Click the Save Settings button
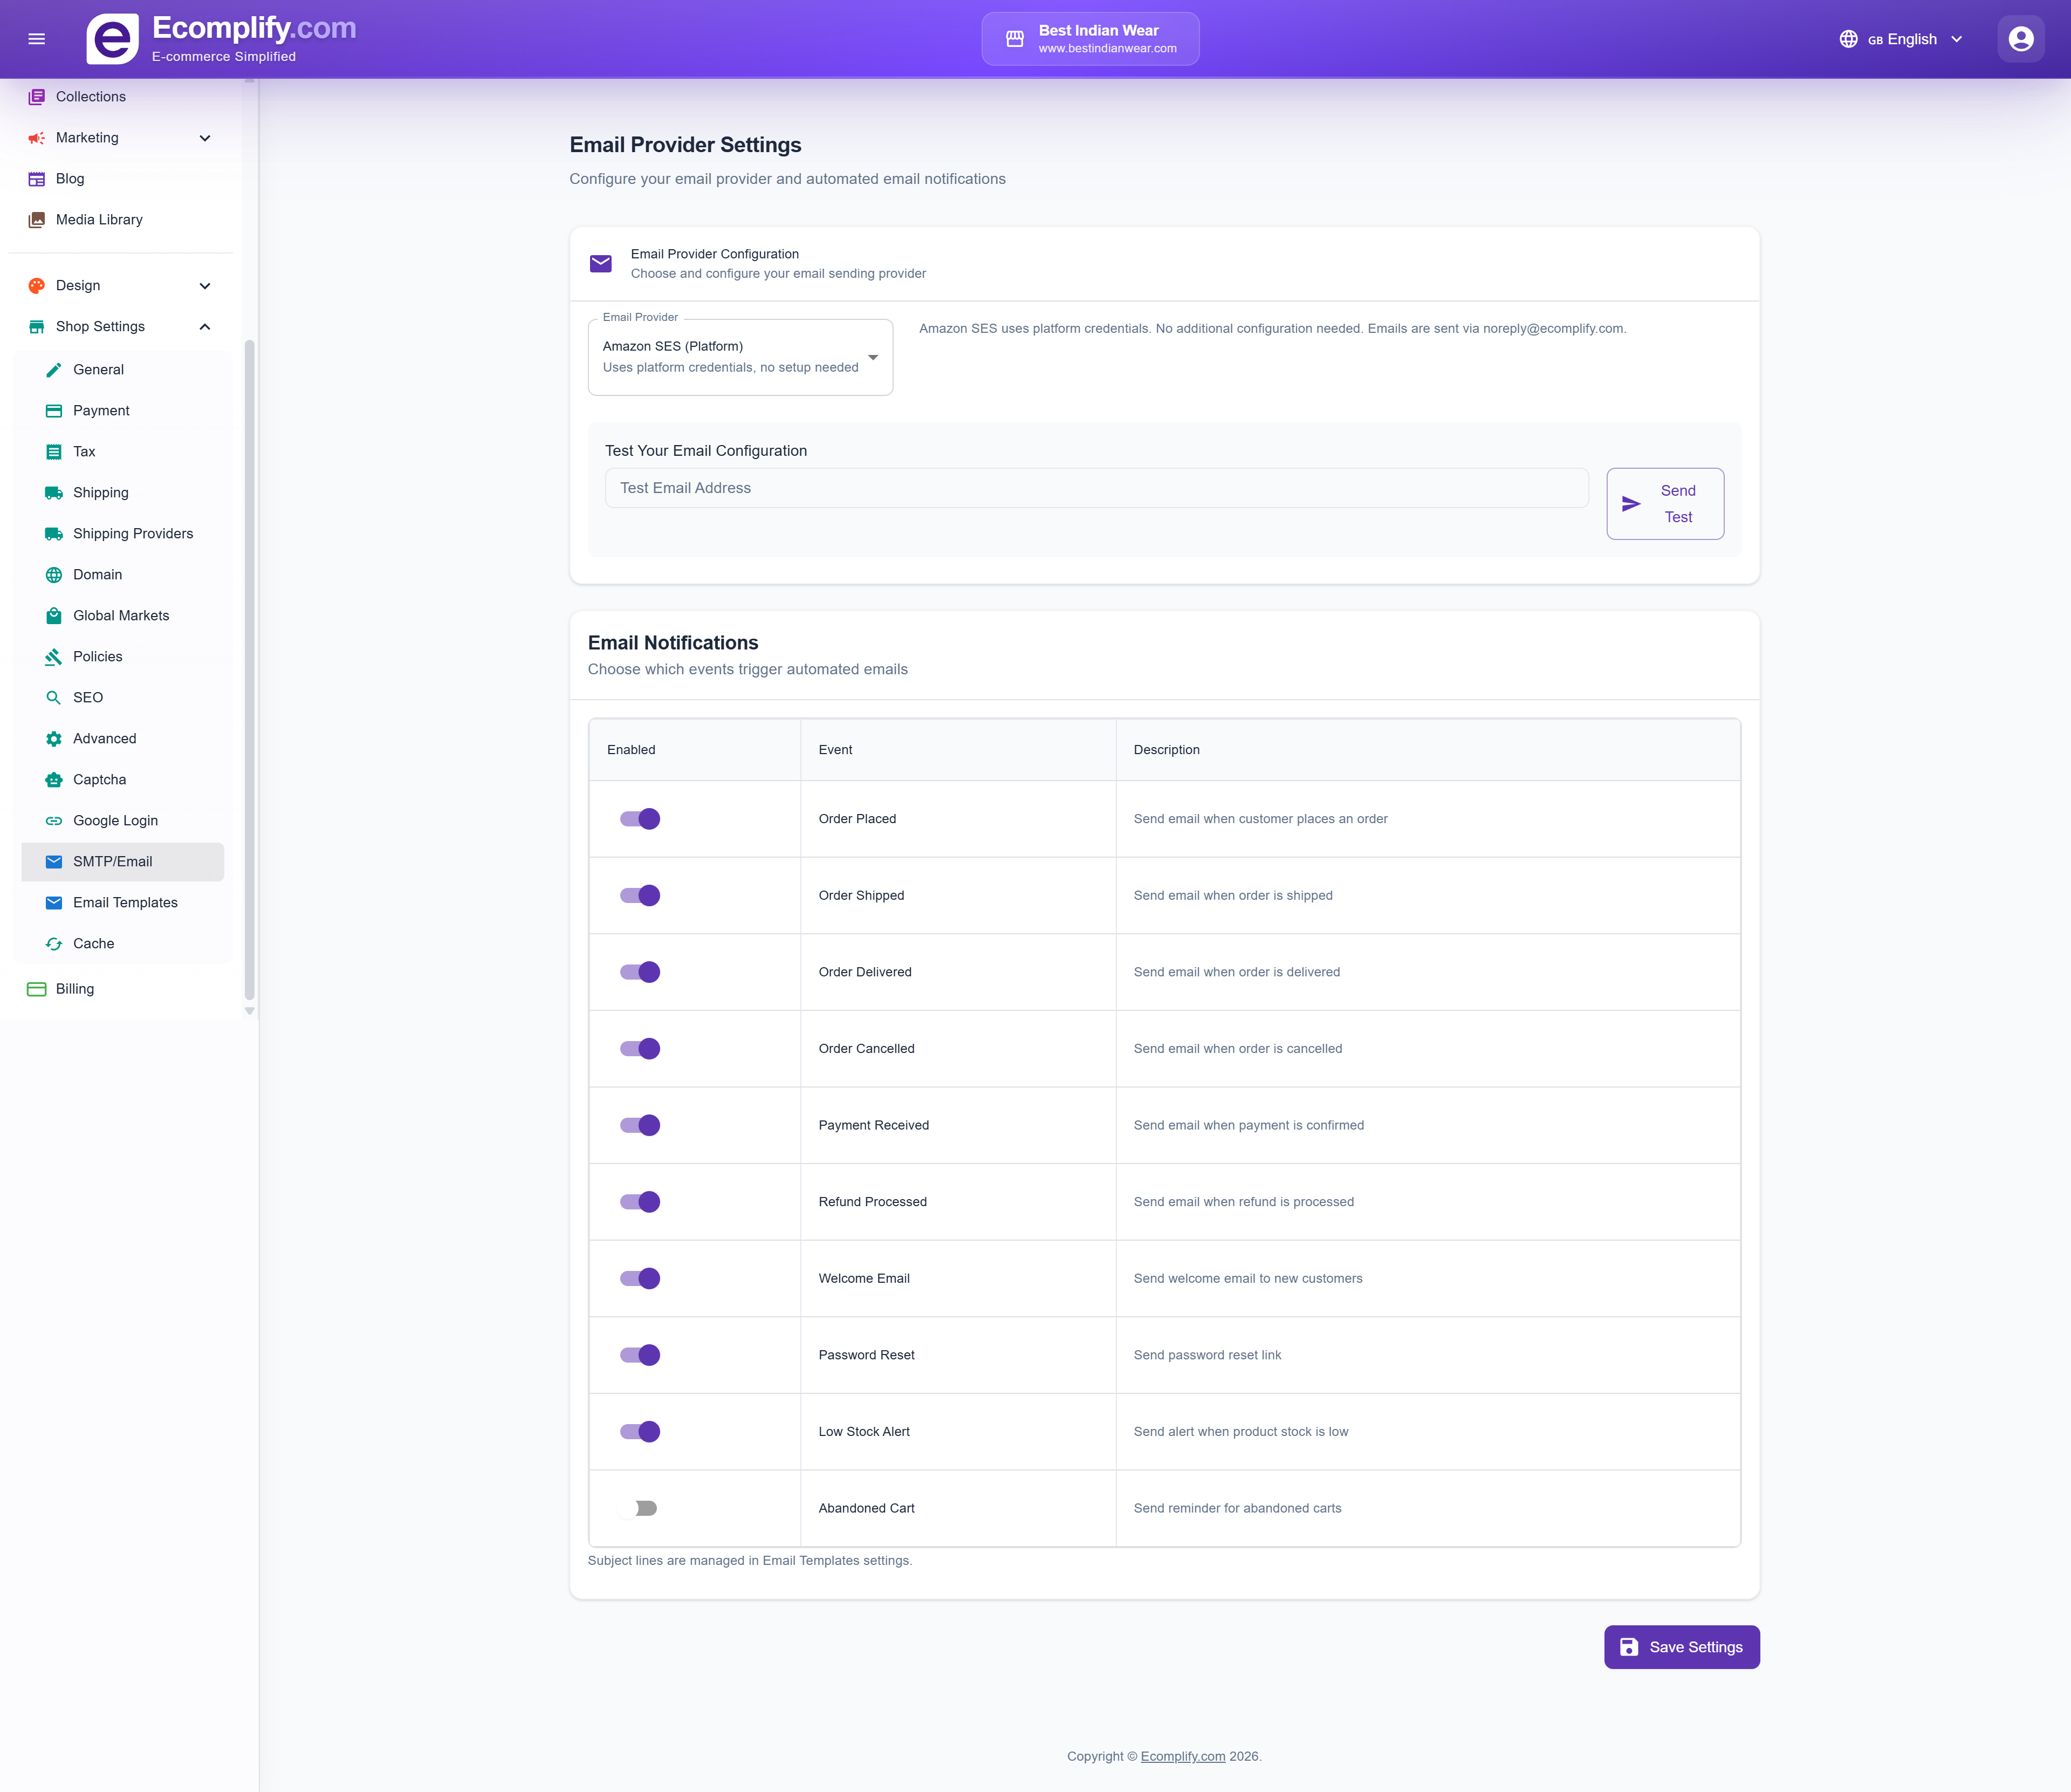This screenshot has width=2071, height=1792. coord(1681,1646)
